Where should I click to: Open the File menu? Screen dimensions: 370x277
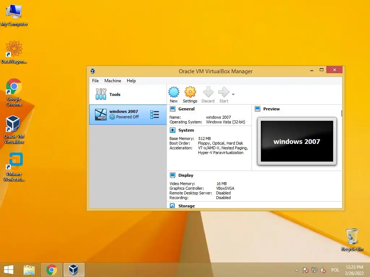click(95, 80)
